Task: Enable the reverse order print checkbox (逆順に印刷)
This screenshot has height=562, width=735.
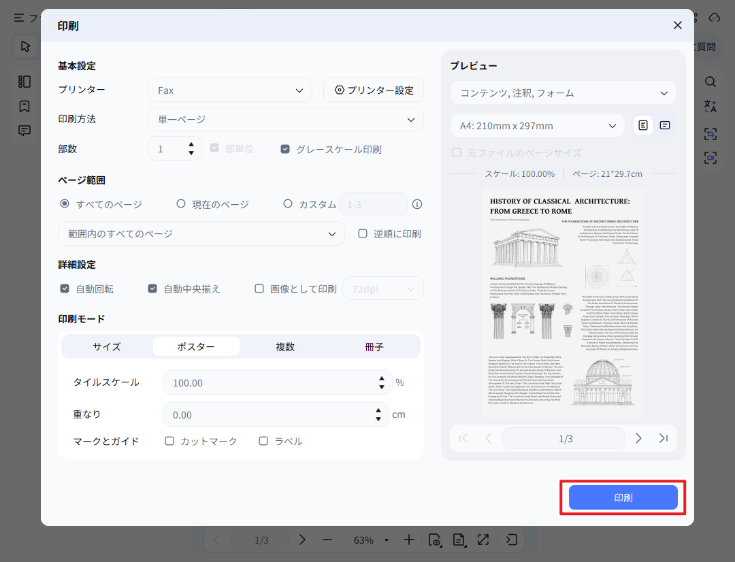Action: 362,233
